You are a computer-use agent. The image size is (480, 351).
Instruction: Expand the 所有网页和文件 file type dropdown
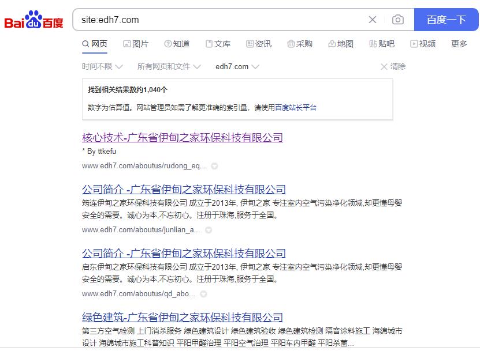169,67
